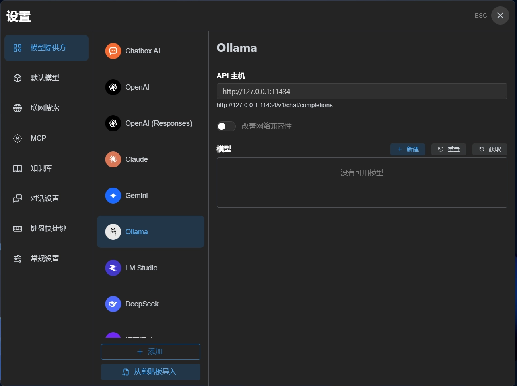Switch to the 知识库 section
The width and height of the screenshot is (517, 386).
(x=46, y=168)
